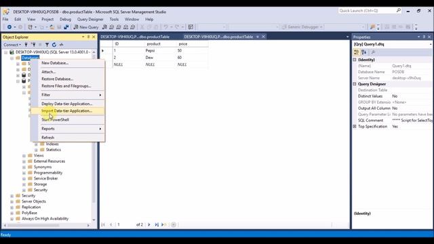
Task: Expand the Views folder node
Action: tap(24, 156)
